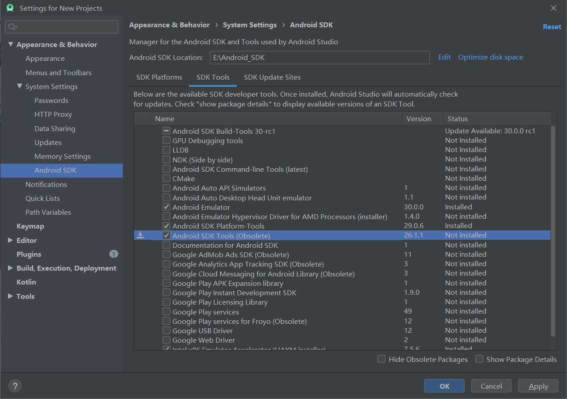Screen dimensions: 567x399
Task: Uncheck the Android Emulator checkbox
Action: coord(166,207)
